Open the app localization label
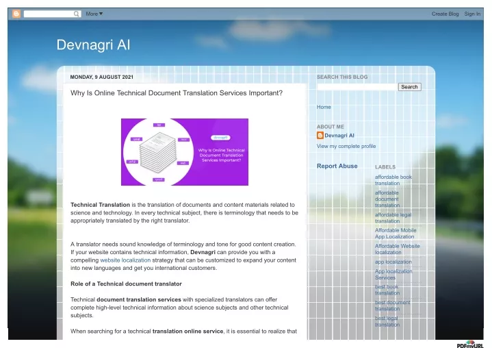This screenshot has height=348, width=492. tap(393, 262)
